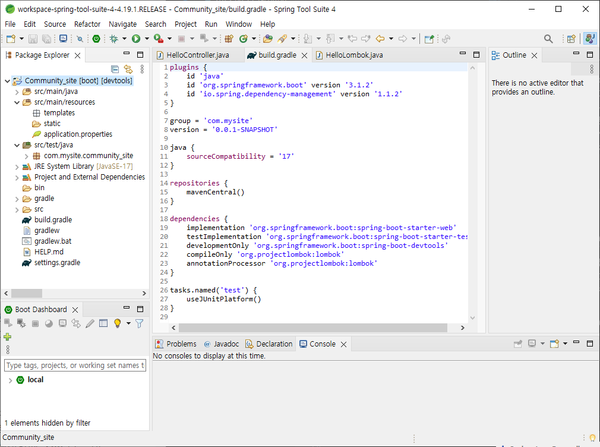
Task: Minimize the Package Explorer panel
Action: pos(127,54)
